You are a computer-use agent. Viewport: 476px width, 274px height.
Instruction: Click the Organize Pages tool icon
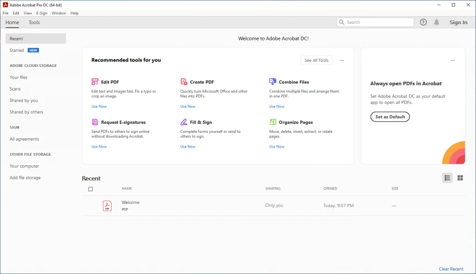tap(272, 122)
